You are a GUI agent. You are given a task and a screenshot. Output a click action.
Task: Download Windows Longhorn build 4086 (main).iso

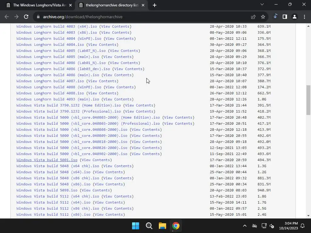point(58,75)
